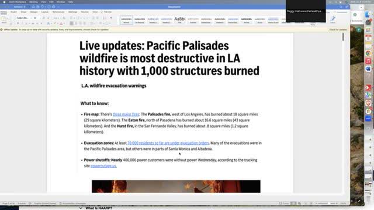Open the Search icon in Word's title bar
Screen dimensions: 374x210
coord(341,7)
